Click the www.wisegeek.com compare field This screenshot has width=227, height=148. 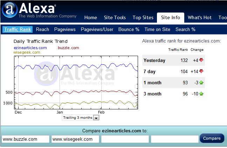tap(75, 139)
